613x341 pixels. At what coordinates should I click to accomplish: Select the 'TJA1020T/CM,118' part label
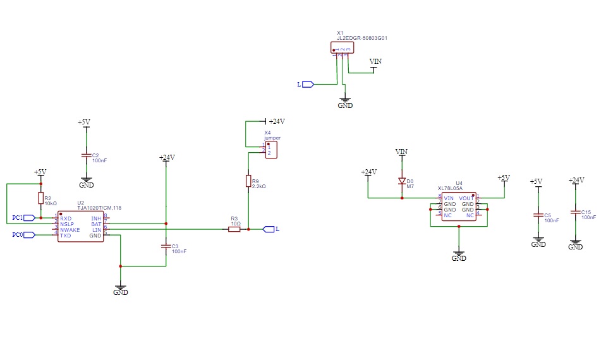click(99, 208)
